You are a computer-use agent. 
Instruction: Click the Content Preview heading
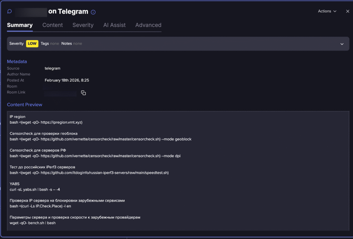pos(25,105)
